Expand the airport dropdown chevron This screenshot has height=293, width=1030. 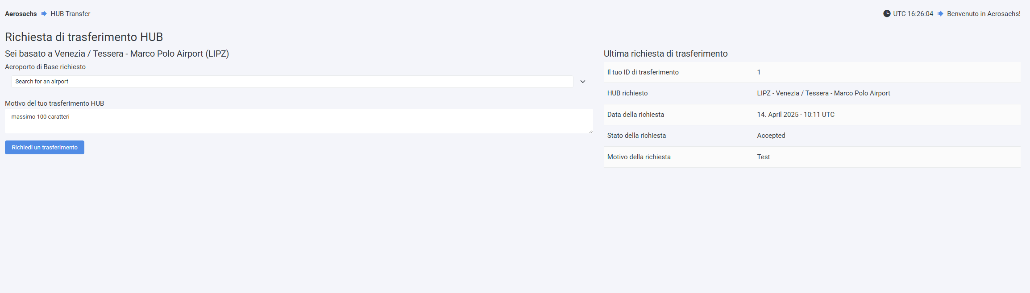(x=582, y=82)
